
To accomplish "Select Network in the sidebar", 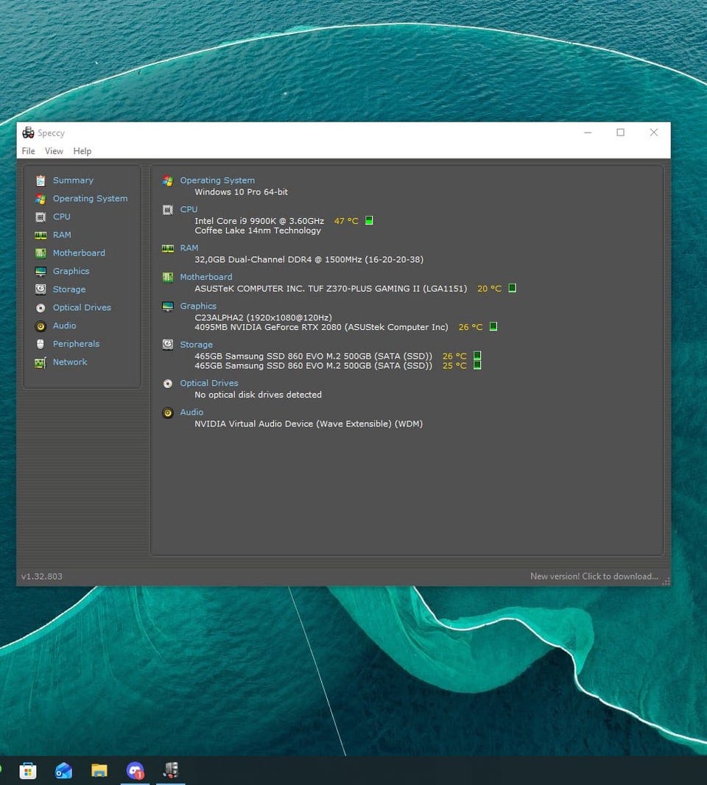I will click(69, 362).
